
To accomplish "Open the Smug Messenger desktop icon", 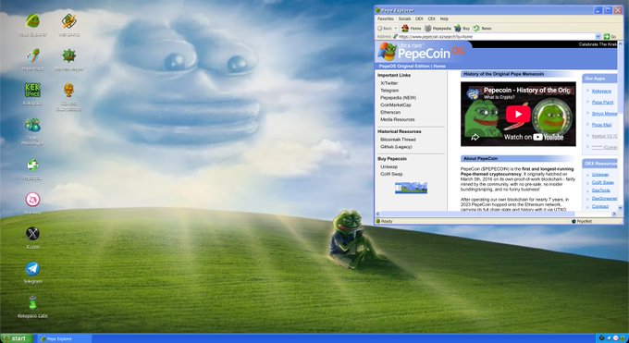I will [32, 131].
